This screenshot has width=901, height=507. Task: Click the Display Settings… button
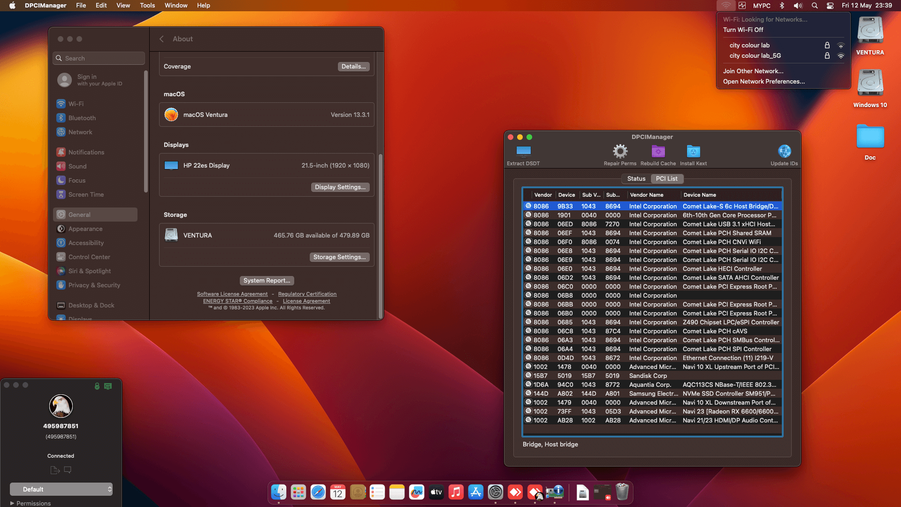point(340,187)
